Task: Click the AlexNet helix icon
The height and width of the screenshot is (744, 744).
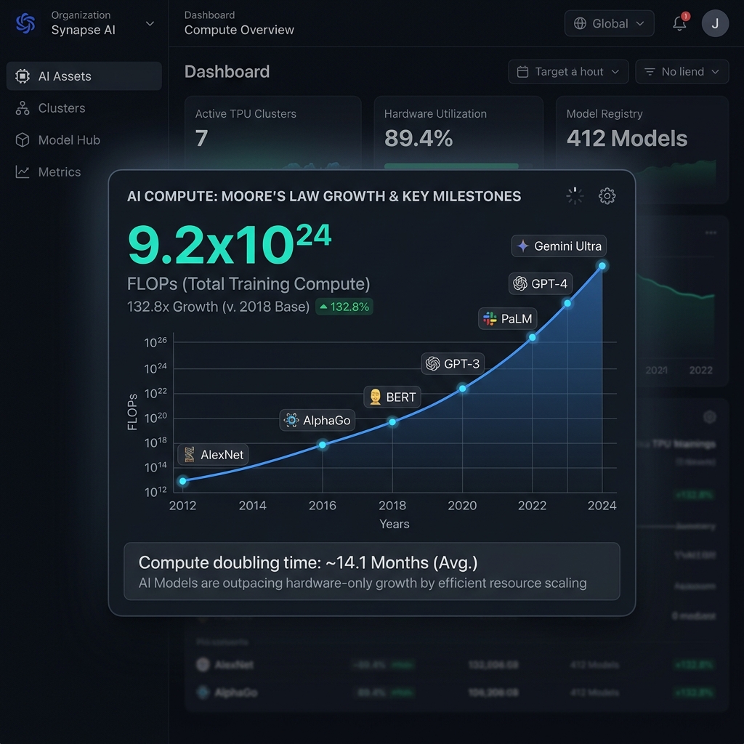Action: click(x=190, y=455)
